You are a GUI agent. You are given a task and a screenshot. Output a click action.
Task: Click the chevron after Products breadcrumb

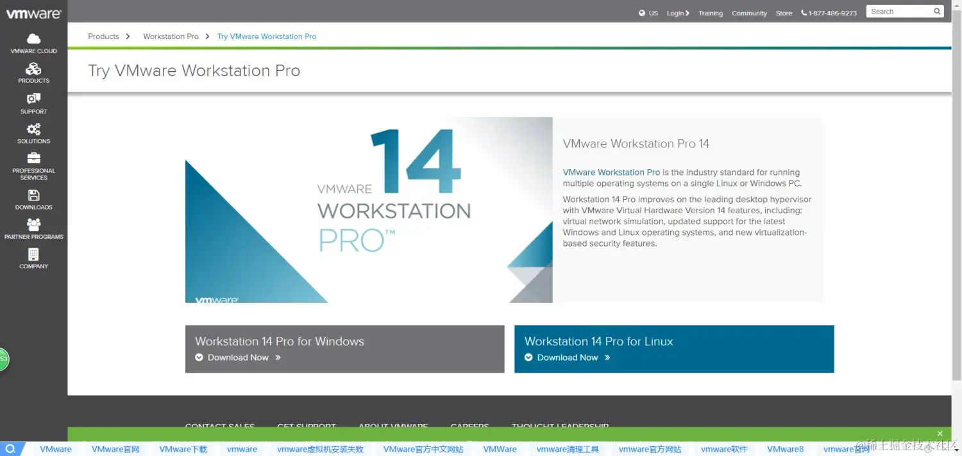[x=128, y=37]
